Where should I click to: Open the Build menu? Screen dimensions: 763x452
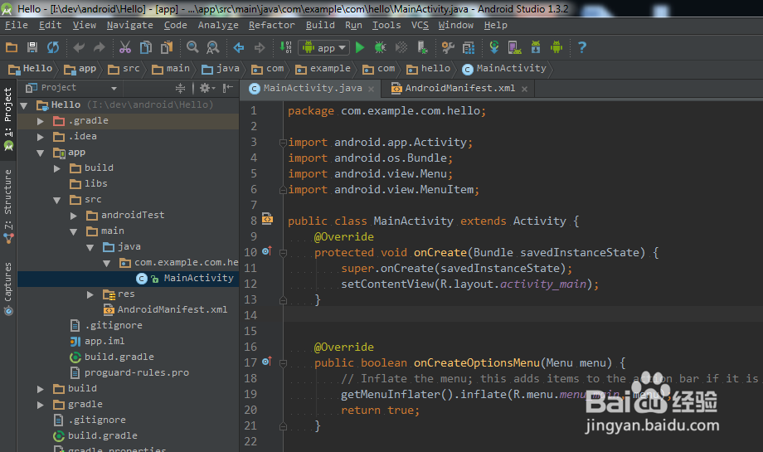(x=320, y=26)
